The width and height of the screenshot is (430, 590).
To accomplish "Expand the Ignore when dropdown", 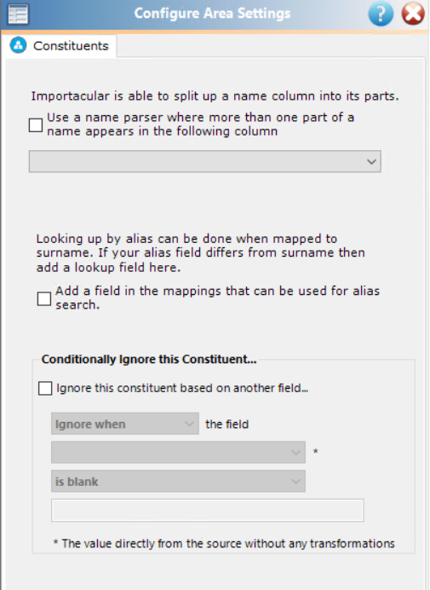I will (125, 424).
